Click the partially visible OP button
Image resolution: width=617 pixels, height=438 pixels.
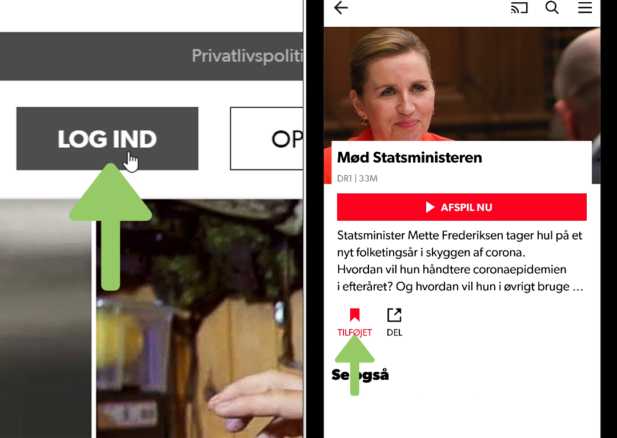(266, 139)
